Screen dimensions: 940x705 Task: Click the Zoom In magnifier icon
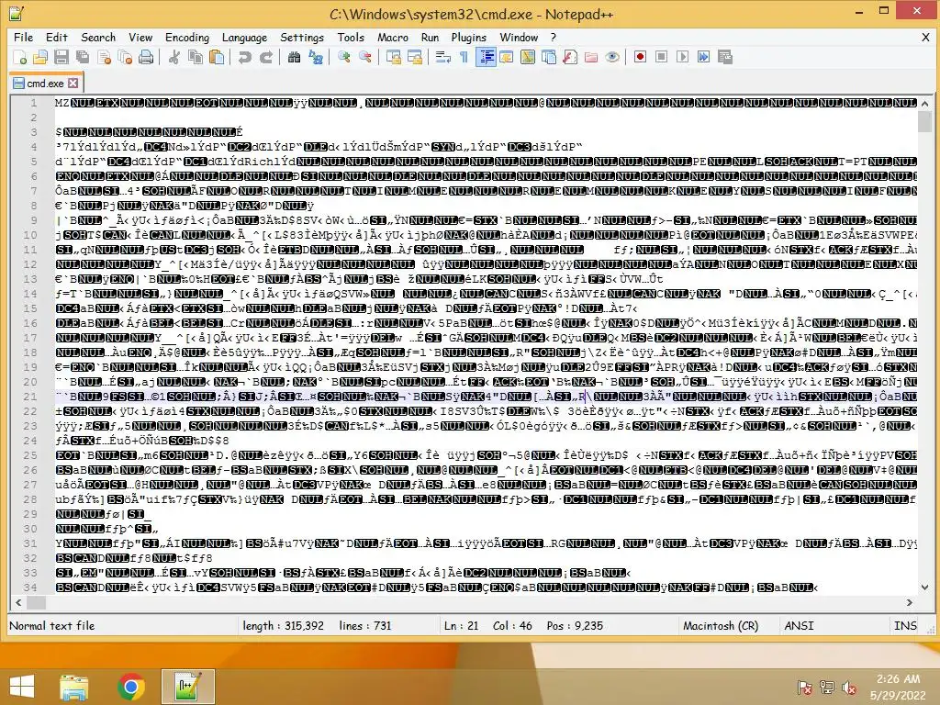pos(343,57)
